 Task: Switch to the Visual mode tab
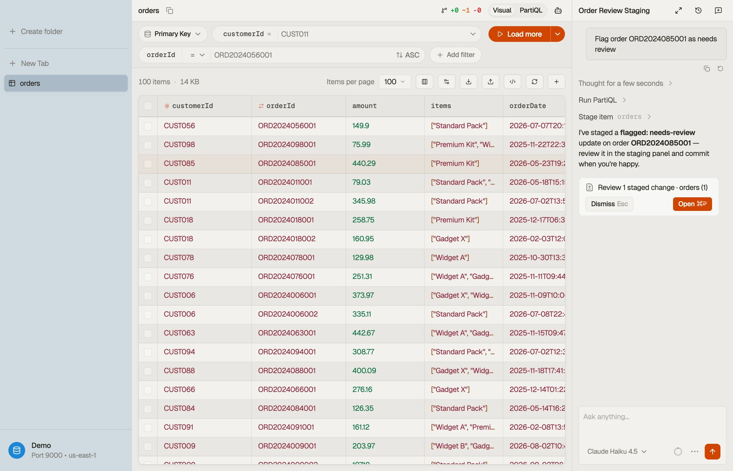pyautogui.click(x=502, y=10)
